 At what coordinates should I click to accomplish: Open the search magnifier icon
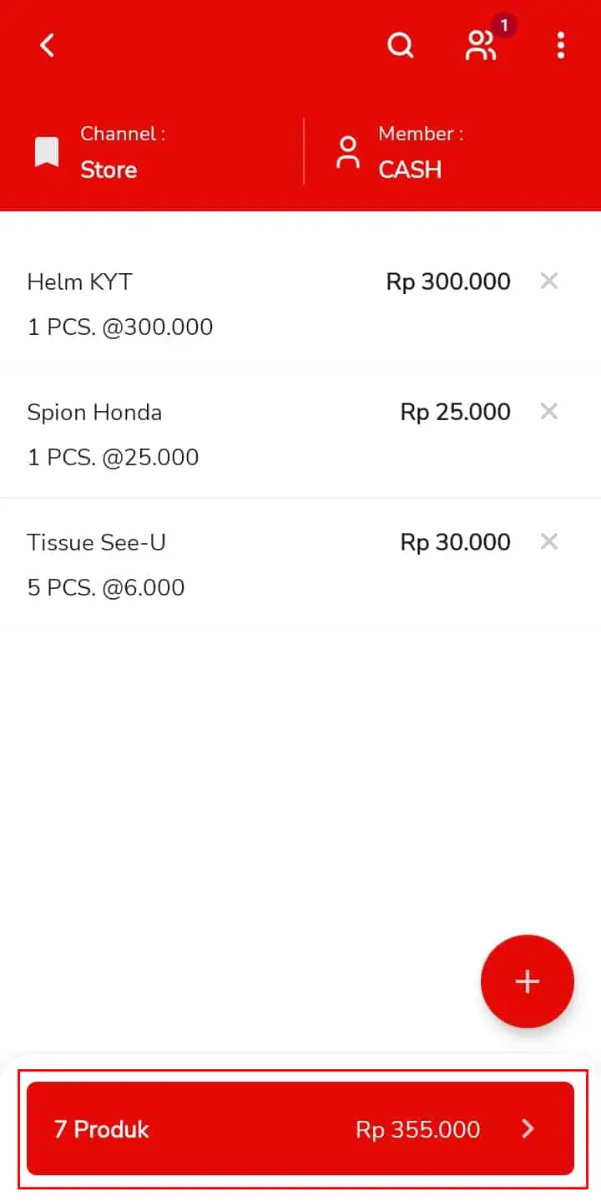coord(401,45)
